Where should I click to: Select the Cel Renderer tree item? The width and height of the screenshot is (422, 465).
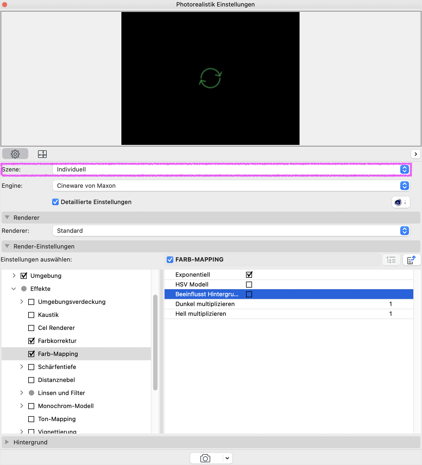56,328
